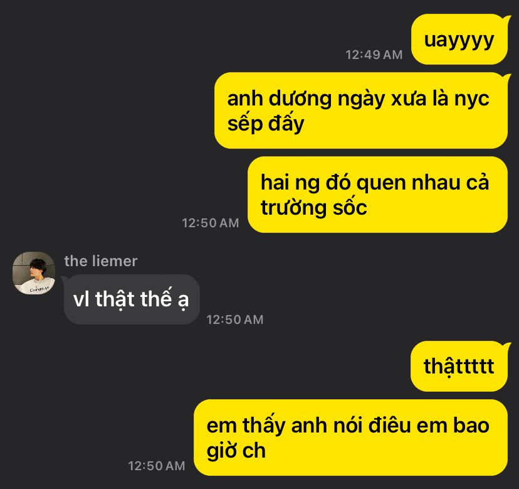519x489 pixels.
Task: Tap the 12:49 AM timestamp
Action: pyautogui.click(x=374, y=55)
